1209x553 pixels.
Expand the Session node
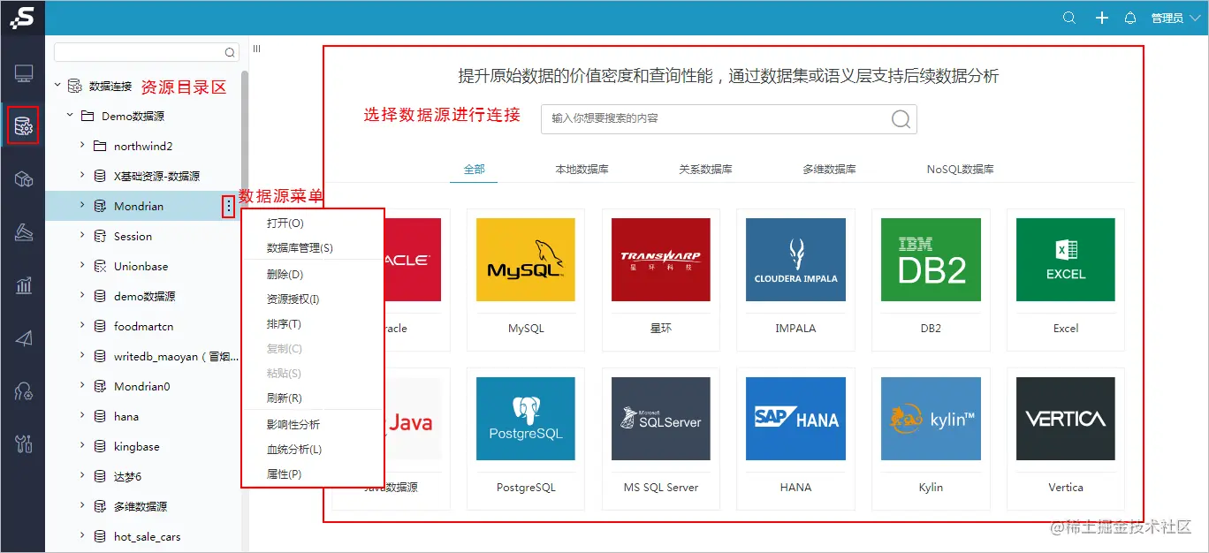click(82, 236)
